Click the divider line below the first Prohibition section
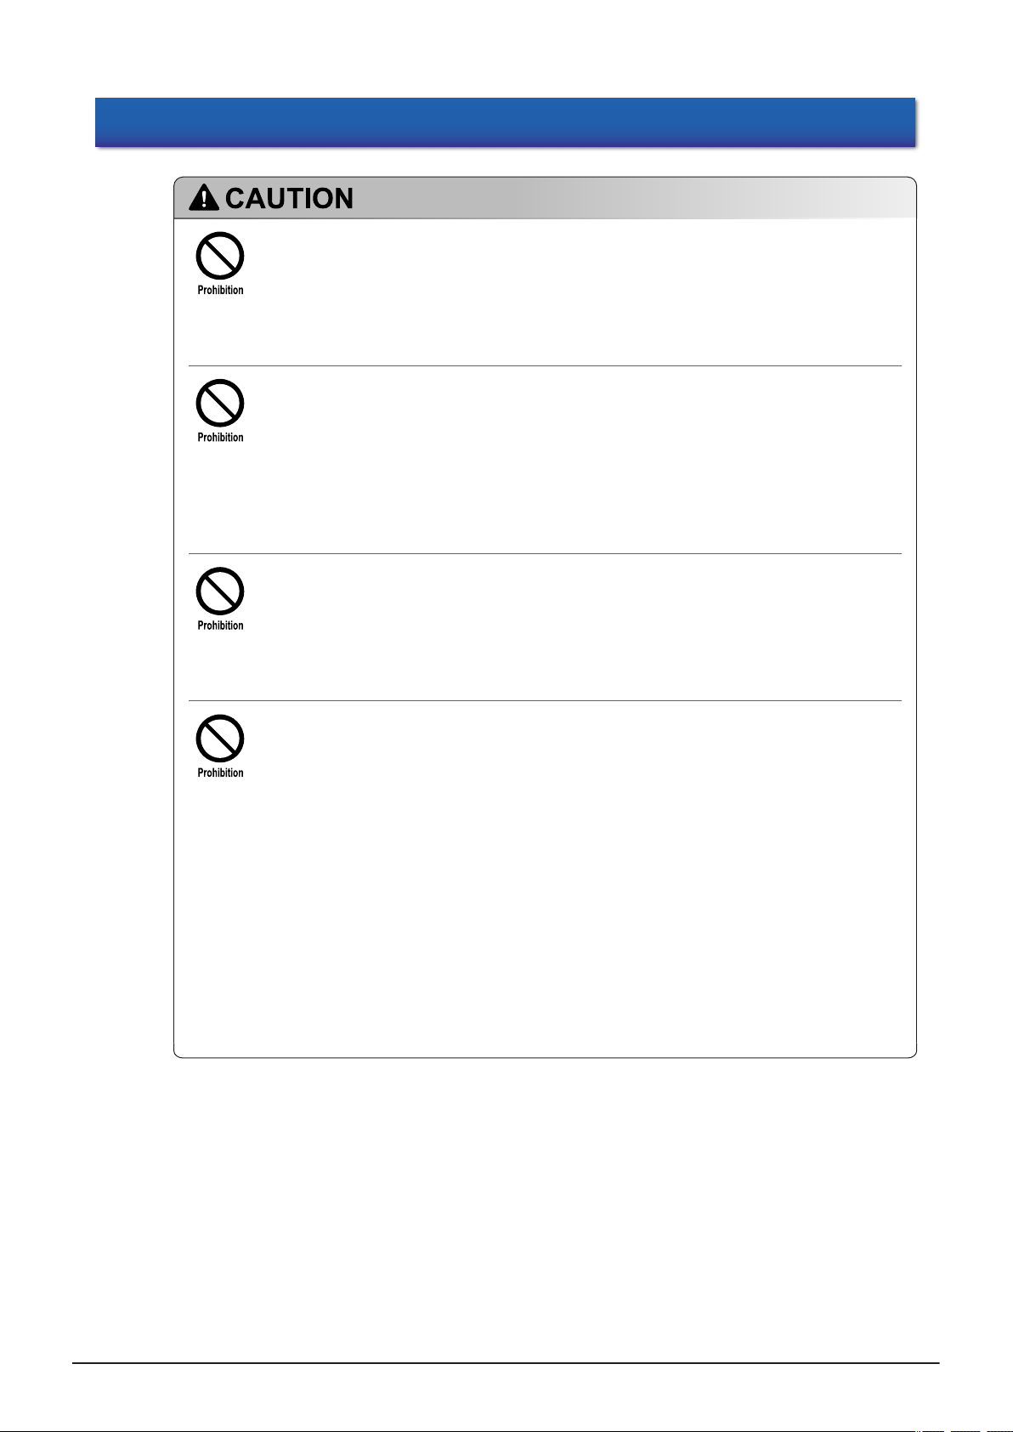Screen dimensions: 1013x1432 pyautogui.click(x=545, y=366)
